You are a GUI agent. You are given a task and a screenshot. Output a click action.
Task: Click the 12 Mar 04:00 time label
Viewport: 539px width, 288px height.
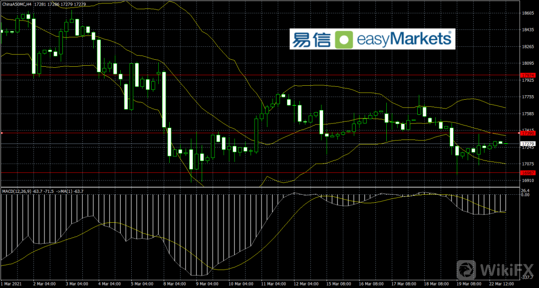pos(307,284)
